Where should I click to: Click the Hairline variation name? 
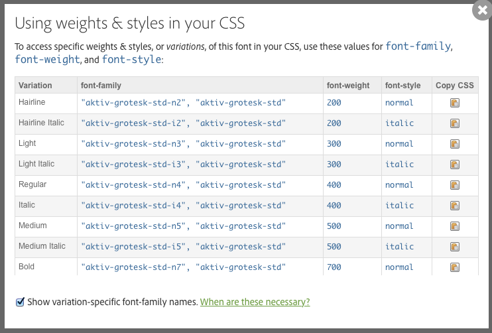tap(32, 102)
